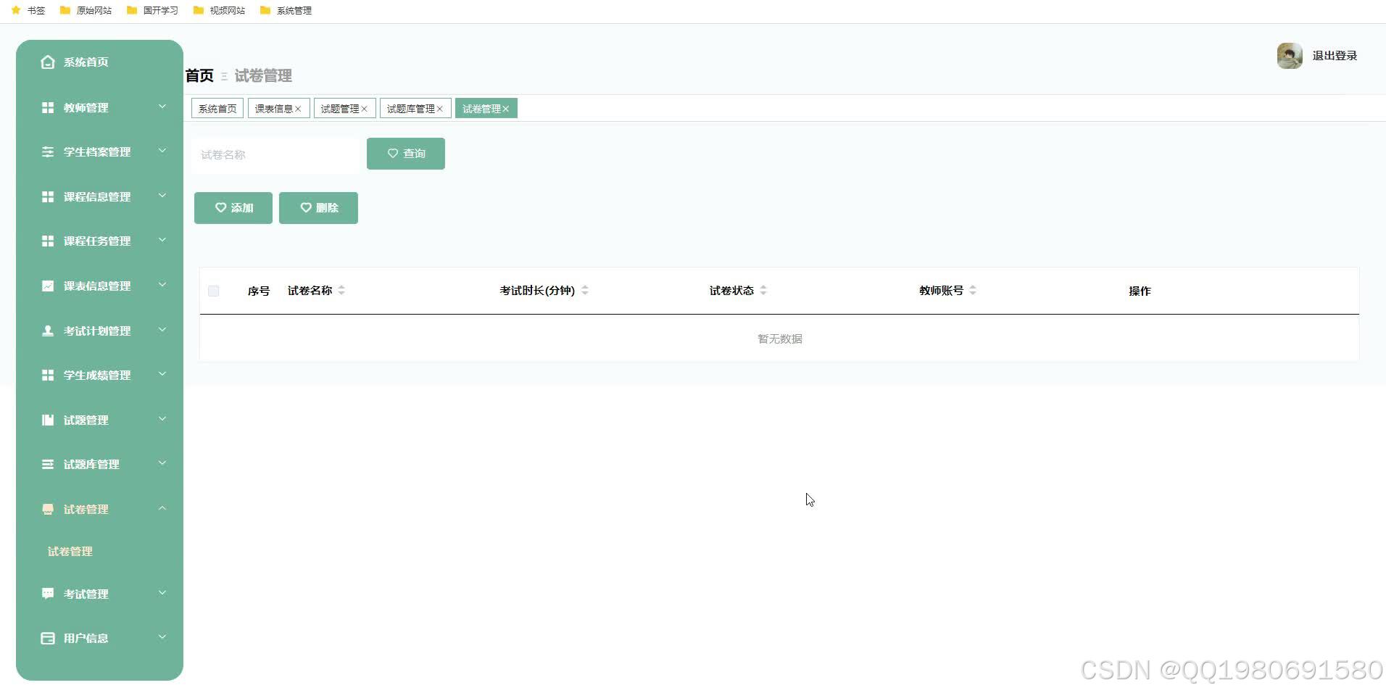
Task: Expand the 学生档案管理 menu chevron
Action: tap(162, 151)
